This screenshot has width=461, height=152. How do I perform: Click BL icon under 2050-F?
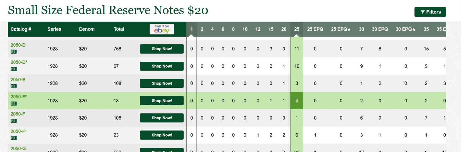click(x=14, y=121)
